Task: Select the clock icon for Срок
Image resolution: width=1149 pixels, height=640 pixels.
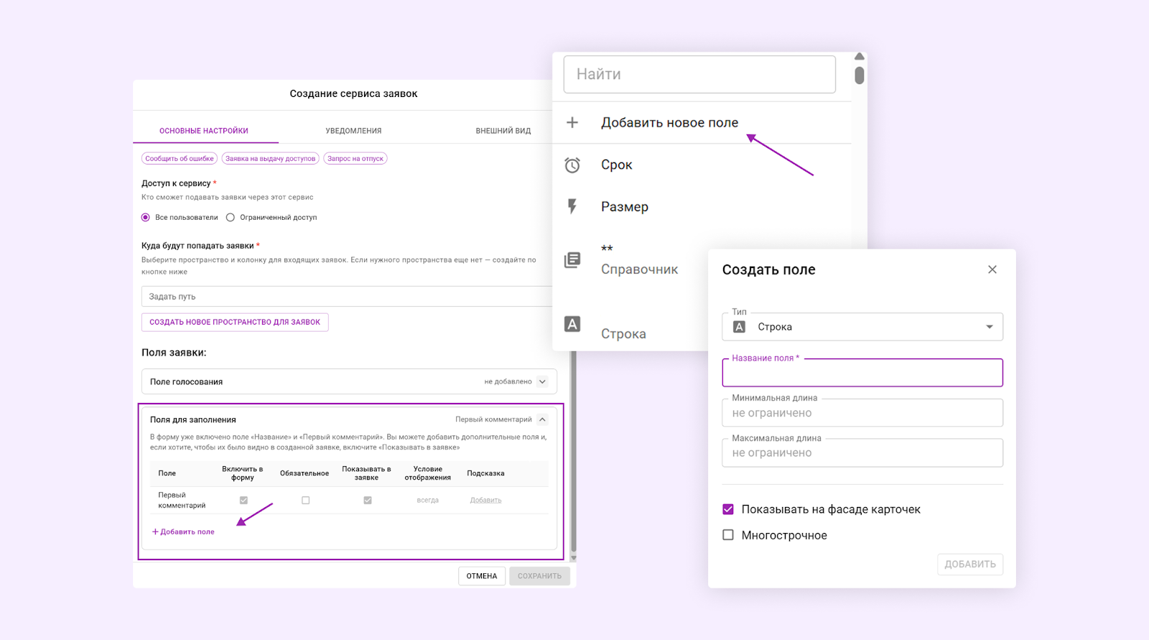Action: (572, 165)
